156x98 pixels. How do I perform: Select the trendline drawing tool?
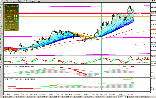1,81
